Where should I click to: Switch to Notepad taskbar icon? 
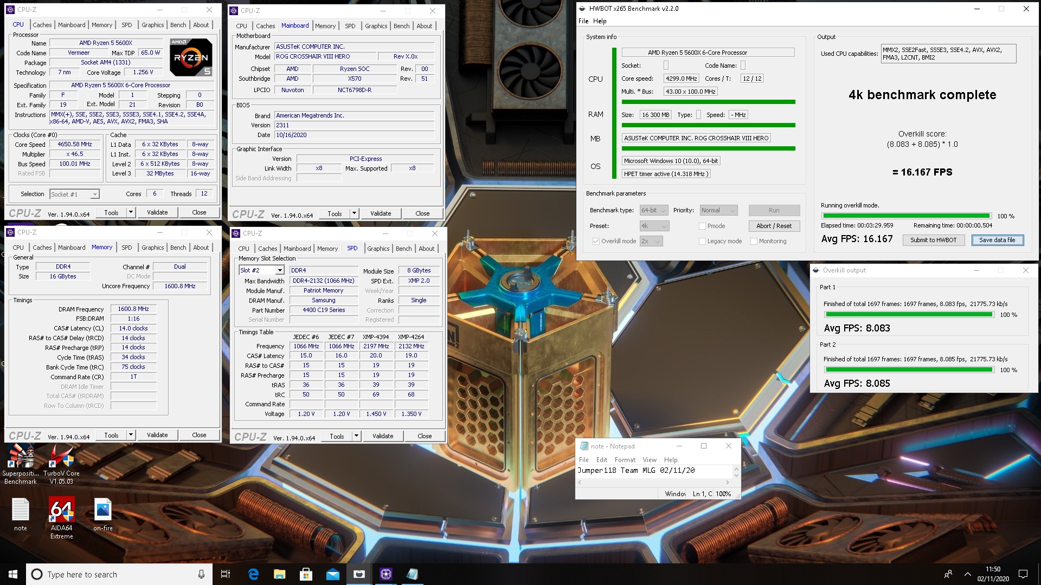[412, 574]
